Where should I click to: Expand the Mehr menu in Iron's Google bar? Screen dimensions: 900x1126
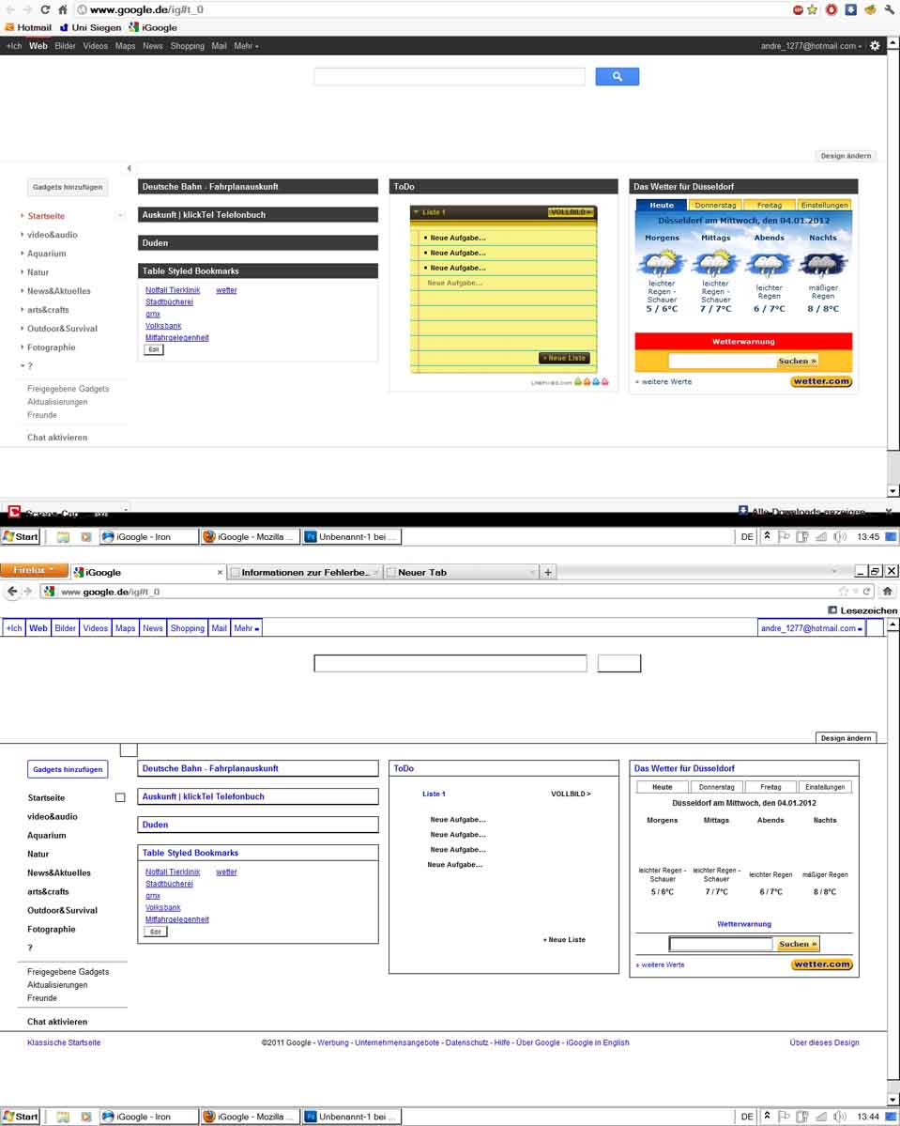[x=246, y=46]
